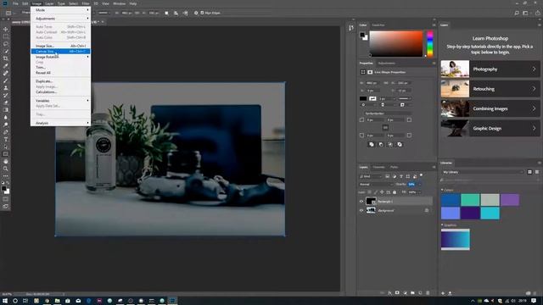
Task: Open the Combining Images tutorial
Action: [490, 108]
